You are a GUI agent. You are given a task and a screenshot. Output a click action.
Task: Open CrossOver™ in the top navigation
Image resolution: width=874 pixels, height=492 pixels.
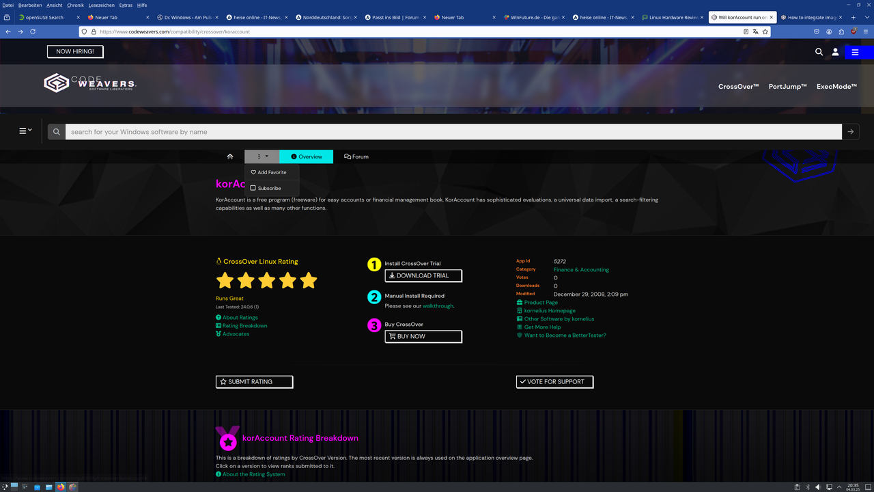(x=739, y=87)
